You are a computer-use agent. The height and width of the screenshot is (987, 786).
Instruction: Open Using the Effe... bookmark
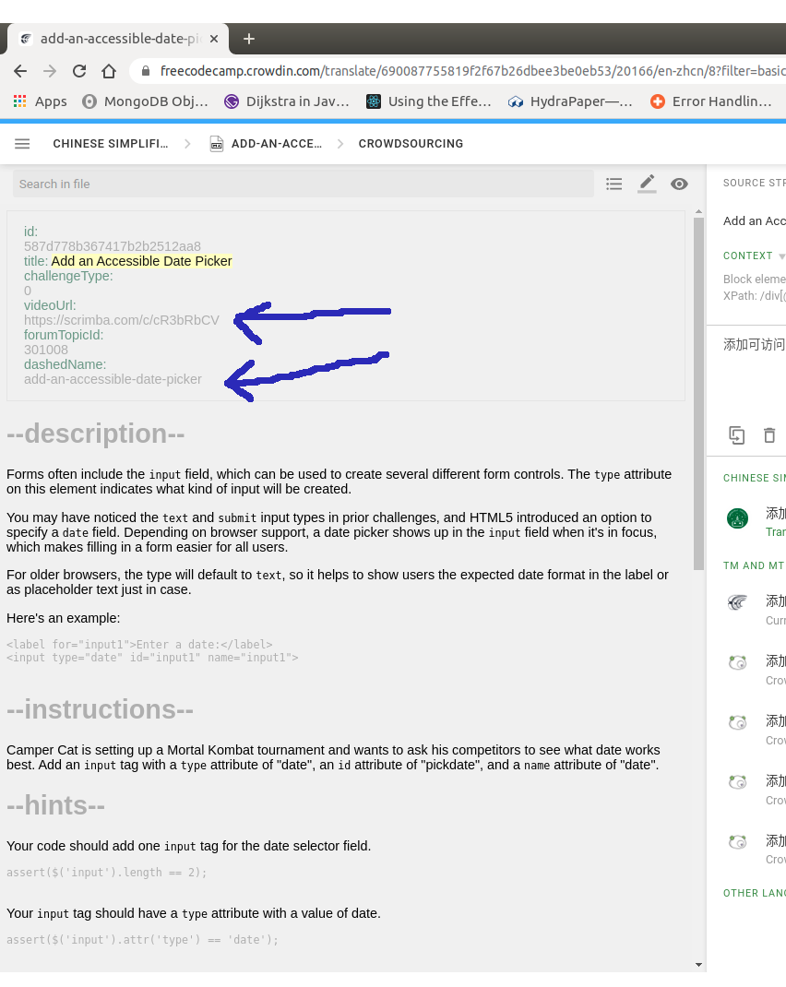coord(429,101)
